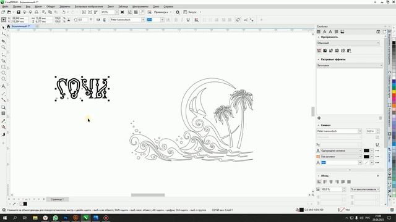Select the Crop tool

pyautogui.click(x=4, y=41)
